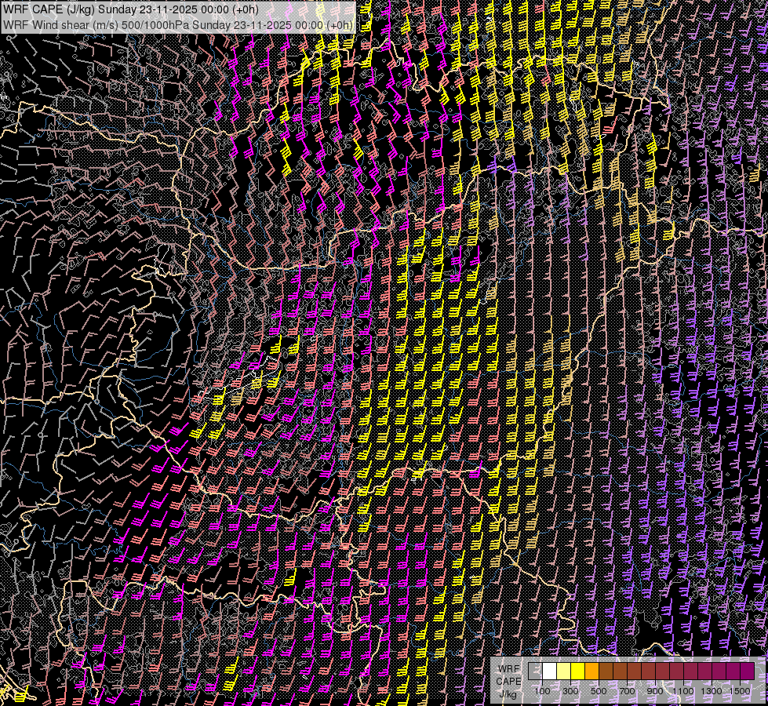Select the 1100 value on the color scale
The height and width of the screenshot is (706, 768).
(x=683, y=691)
